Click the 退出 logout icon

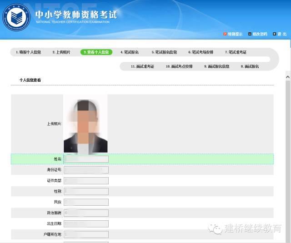tap(275, 34)
